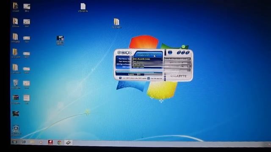Screen dimensions: 271x152
Task: Open Windows Media Player from the taskbar
Action: 41,142
